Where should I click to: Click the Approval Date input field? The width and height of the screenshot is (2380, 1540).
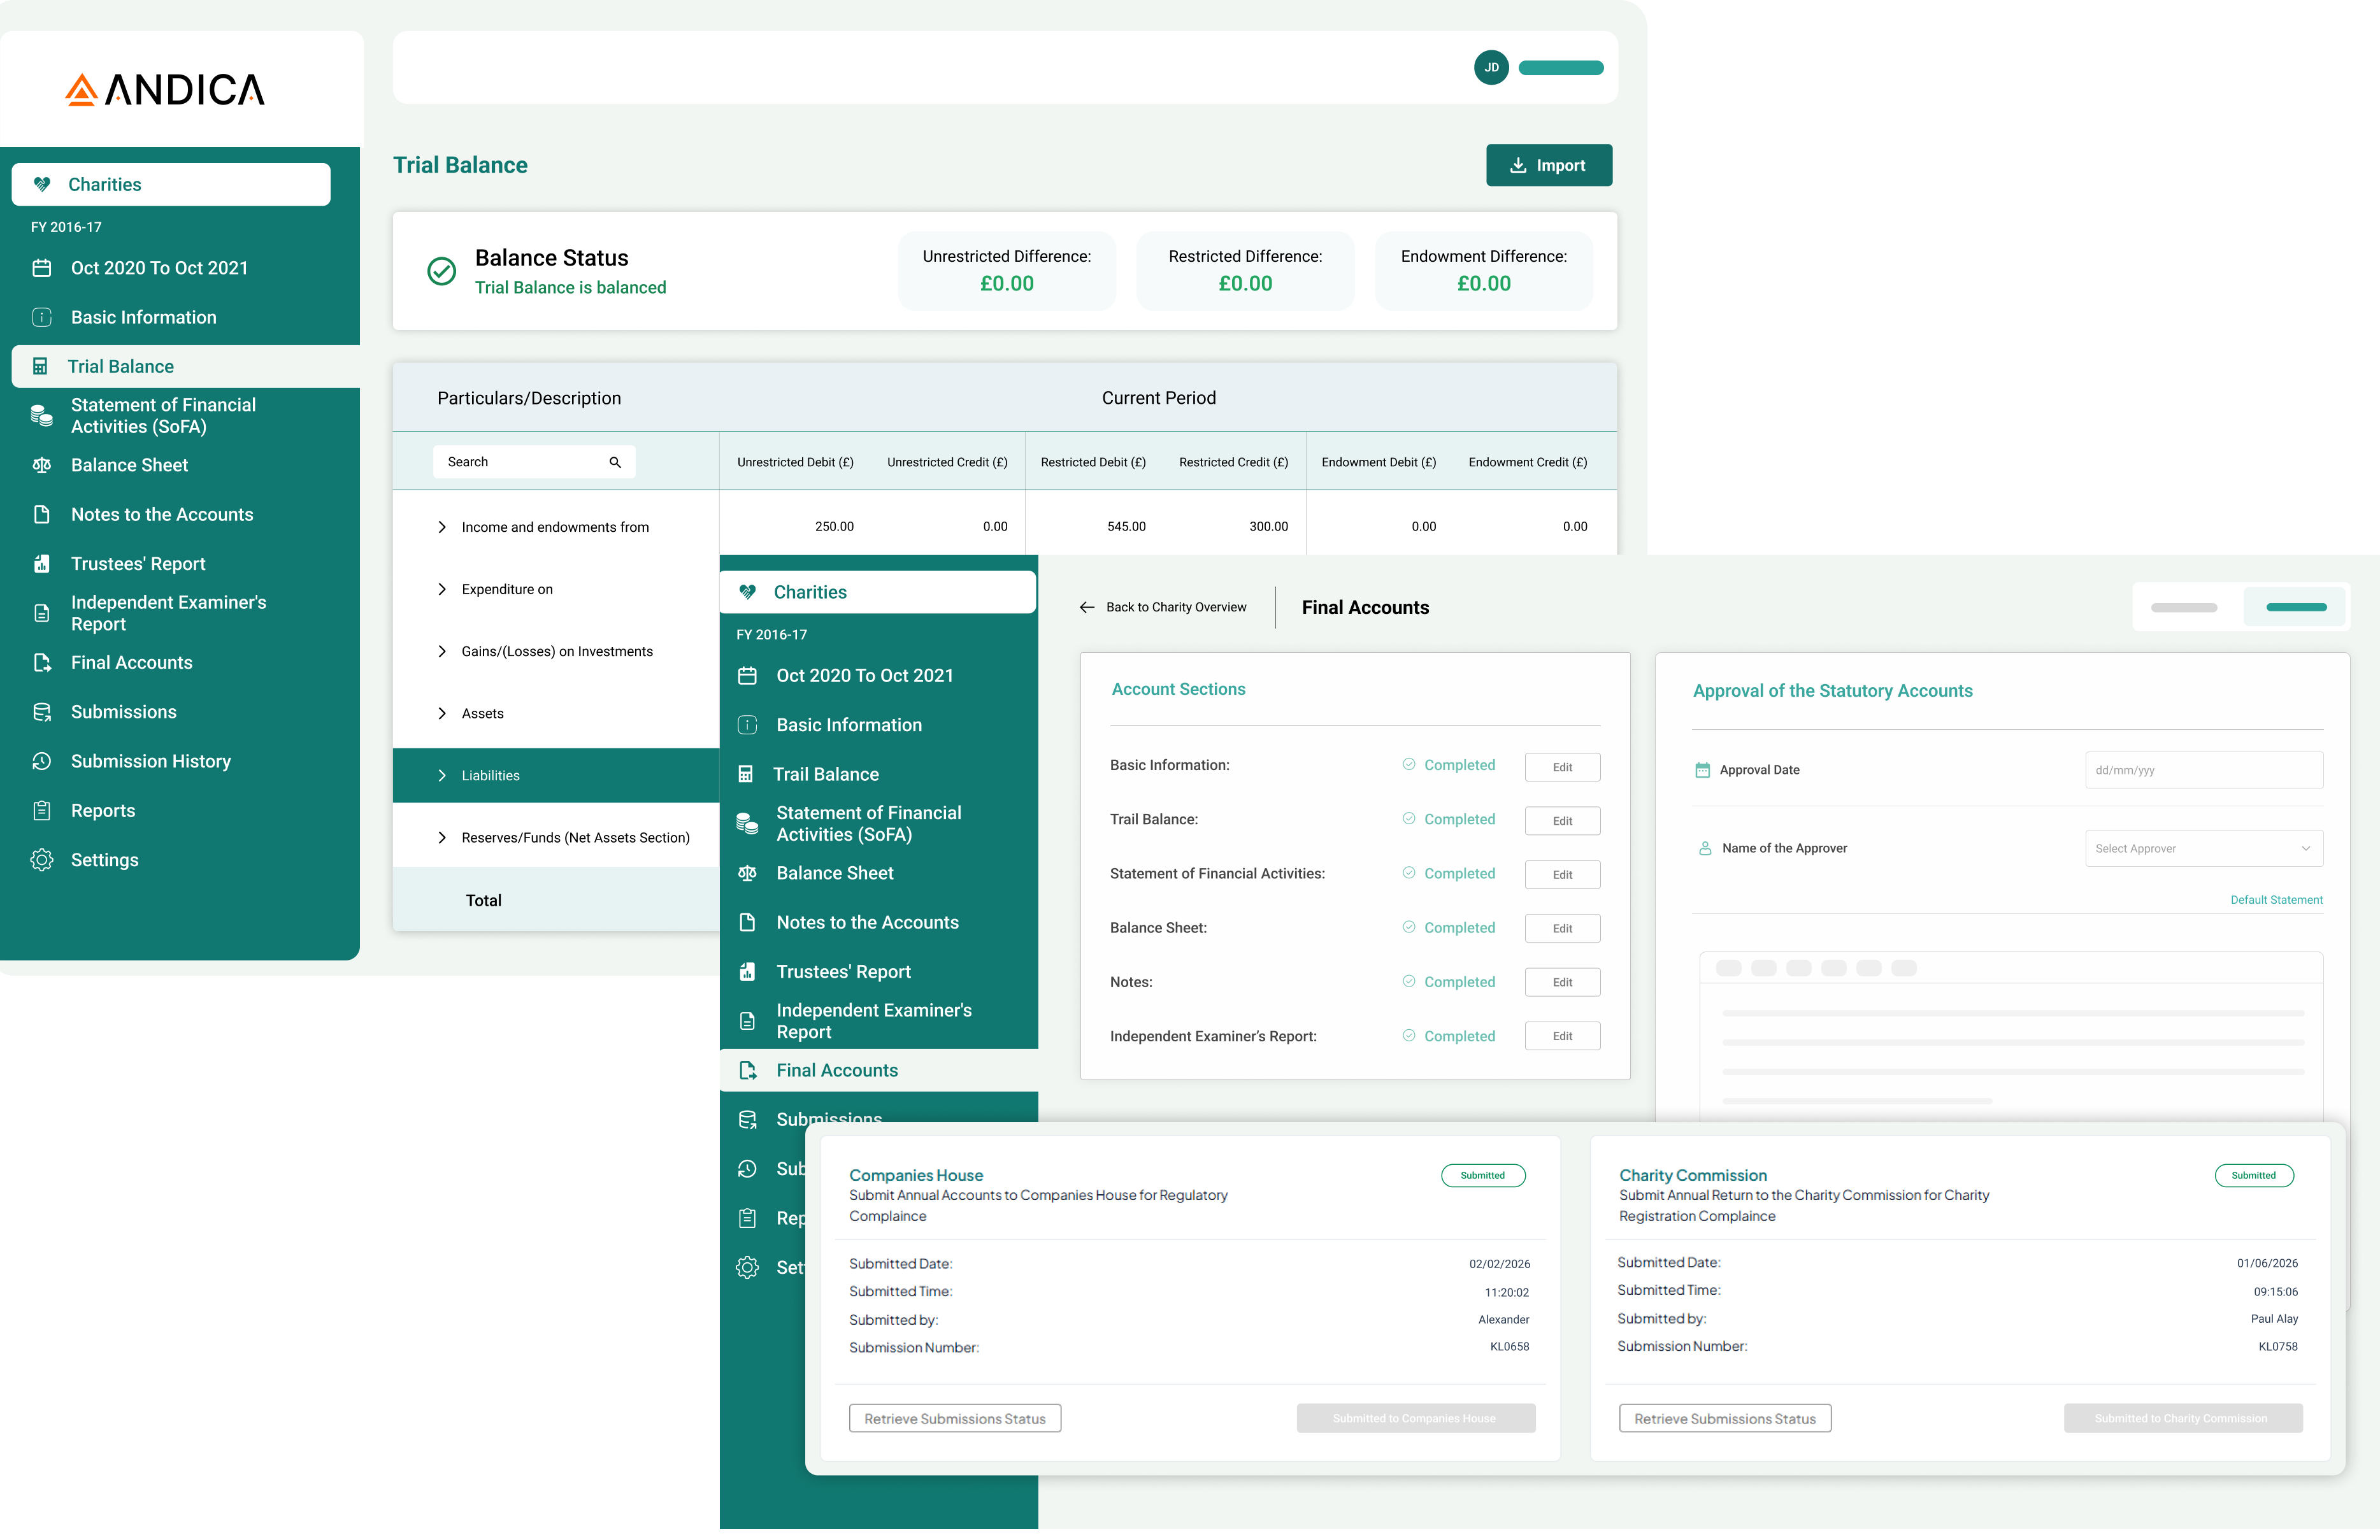click(x=2205, y=771)
